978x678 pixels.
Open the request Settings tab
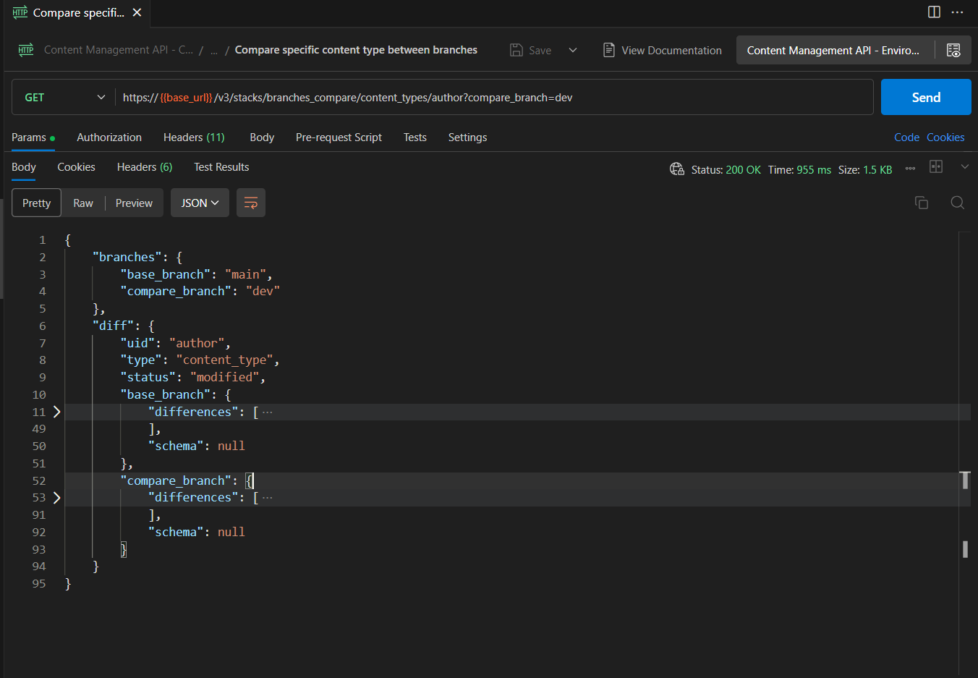467,137
